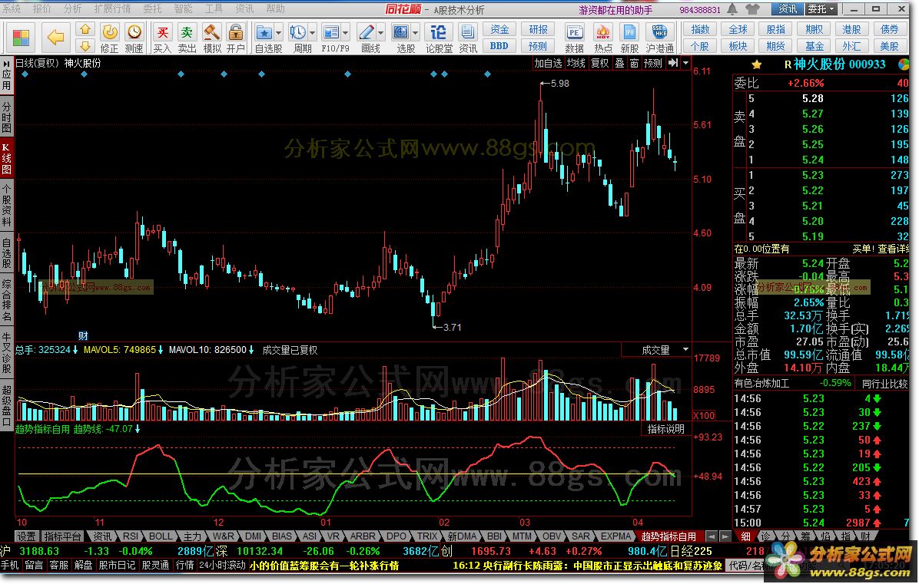Open the 扩展行情 menu
Screen dimensions: 919x584
[x=112, y=8]
